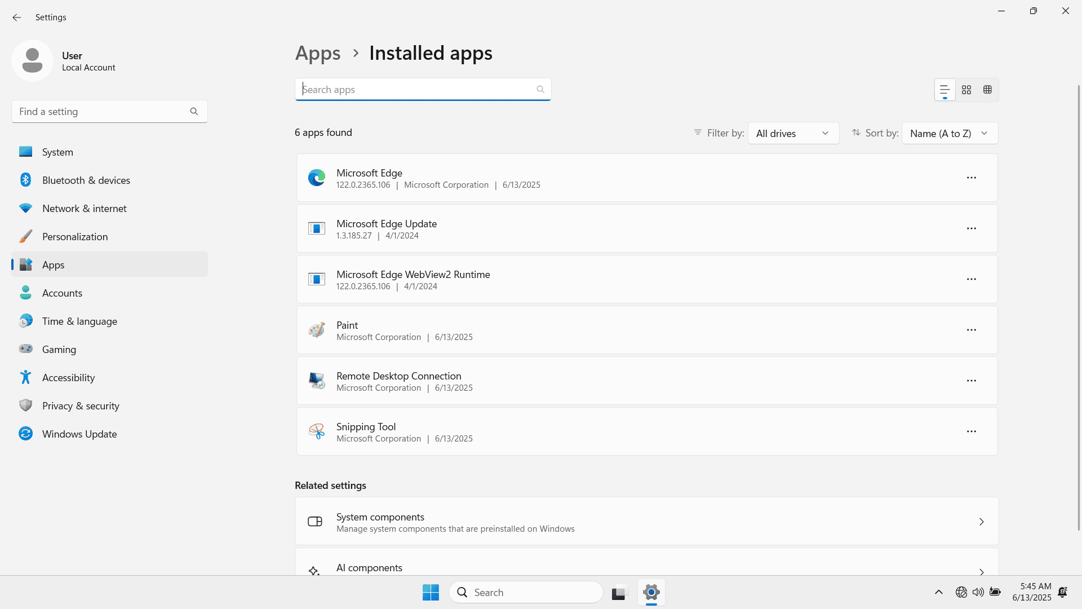This screenshot has height=609, width=1082.
Task: Go to Personalization settings
Action: [109, 237]
